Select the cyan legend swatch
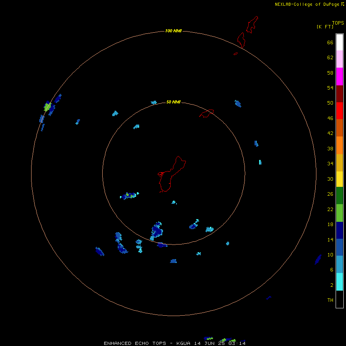 (339, 282)
